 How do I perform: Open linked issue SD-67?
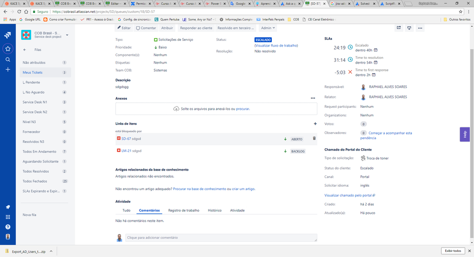tap(126, 139)
